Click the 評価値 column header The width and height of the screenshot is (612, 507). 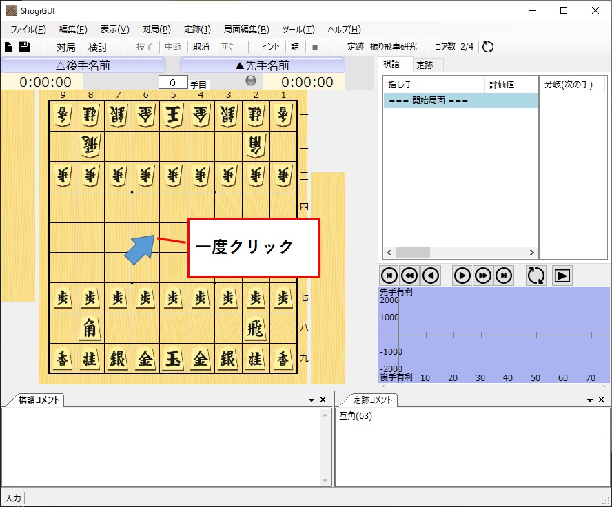[x=511, y=84]
